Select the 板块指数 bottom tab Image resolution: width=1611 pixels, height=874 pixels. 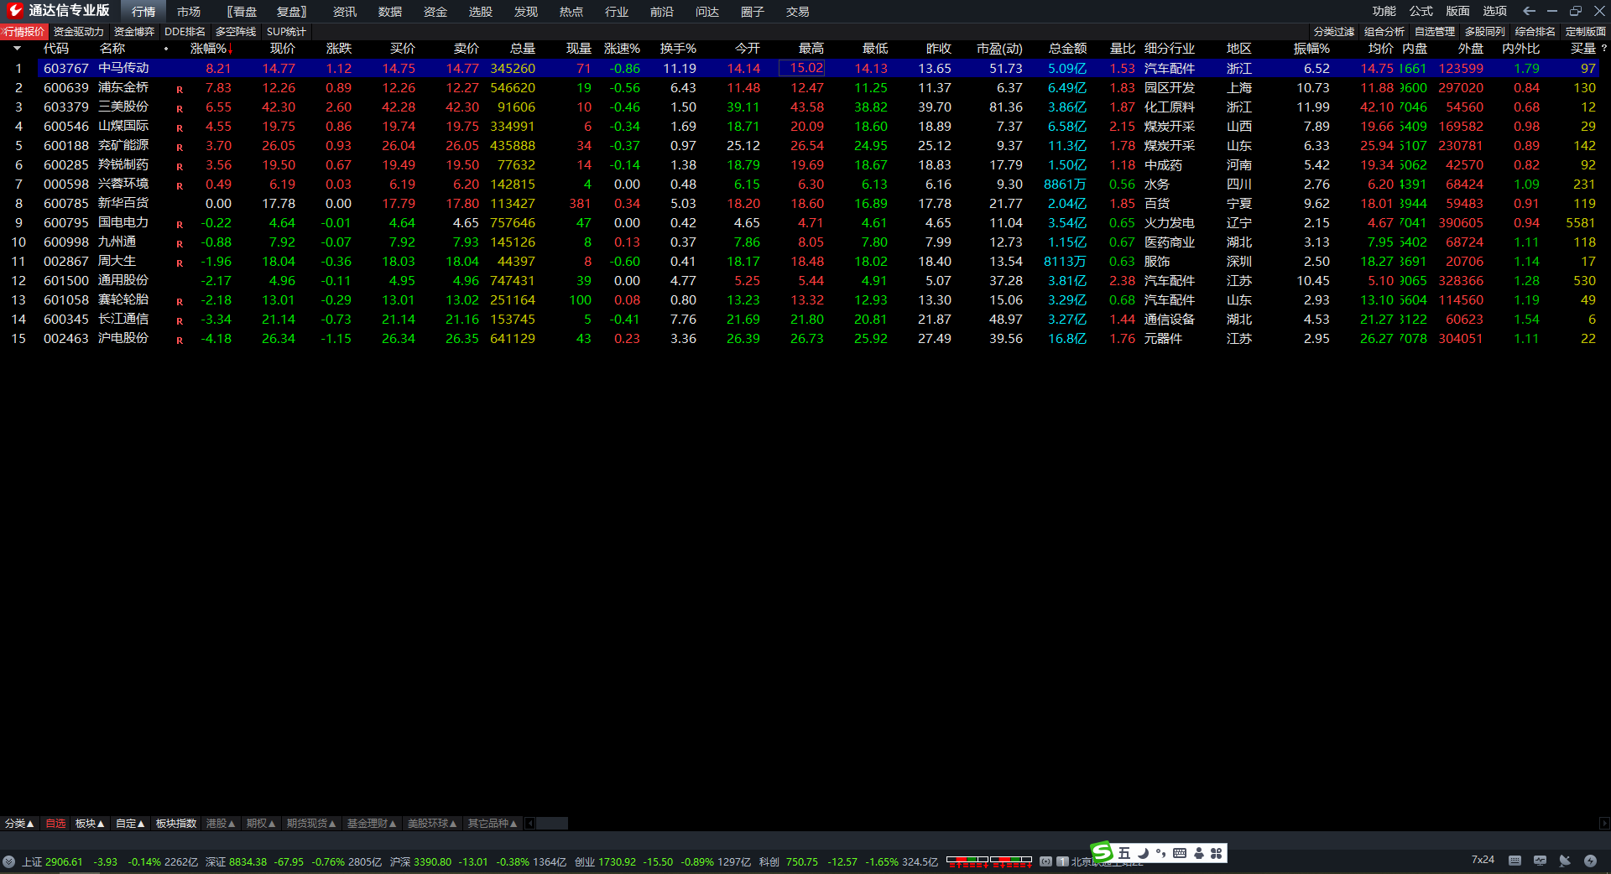click(176, 824)
